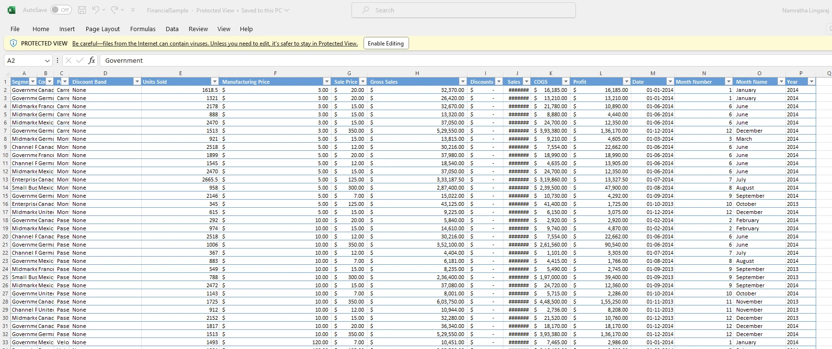832x349 pixels.
Task: Open the Profit column filter dropdown
Action: (626, 82)
